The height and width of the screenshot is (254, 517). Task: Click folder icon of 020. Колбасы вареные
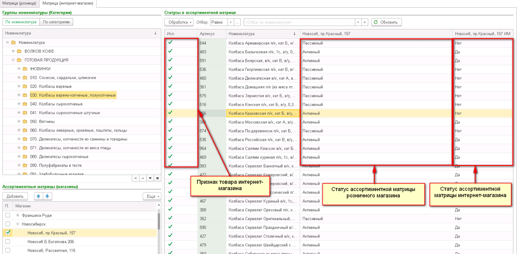(25, 86)
